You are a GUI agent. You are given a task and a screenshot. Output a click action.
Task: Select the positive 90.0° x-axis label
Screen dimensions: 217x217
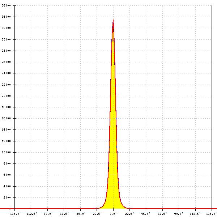click(179, 214)
